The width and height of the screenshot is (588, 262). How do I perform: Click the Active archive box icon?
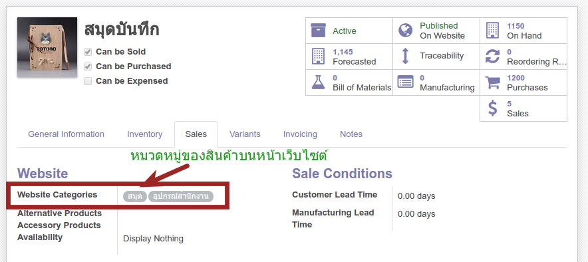point(318,31)
